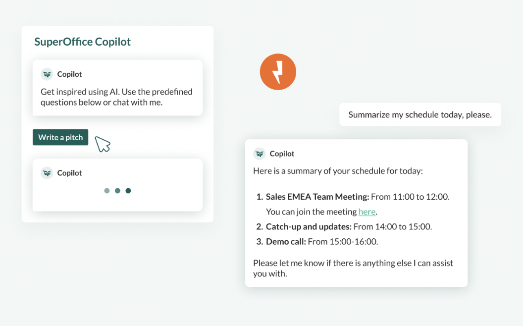Click the Demo call schedule item
The height and width of the screenshot is (326, 523).
317,242
